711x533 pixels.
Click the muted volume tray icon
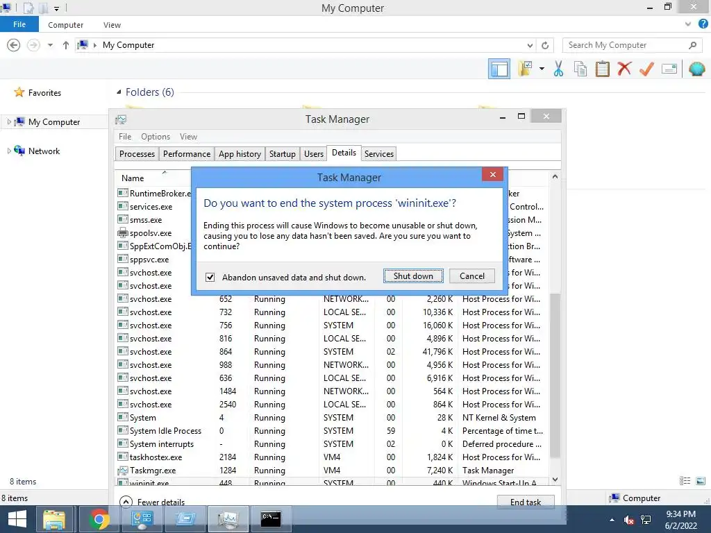tap(628, 520)
